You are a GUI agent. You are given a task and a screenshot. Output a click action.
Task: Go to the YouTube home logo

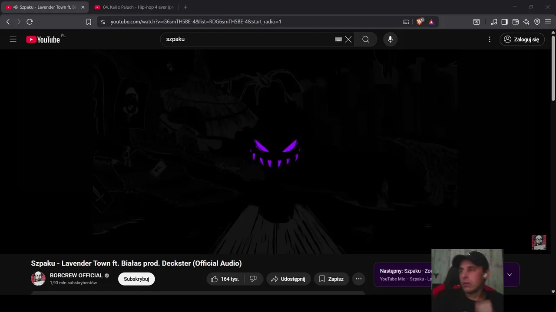(43, 39)
